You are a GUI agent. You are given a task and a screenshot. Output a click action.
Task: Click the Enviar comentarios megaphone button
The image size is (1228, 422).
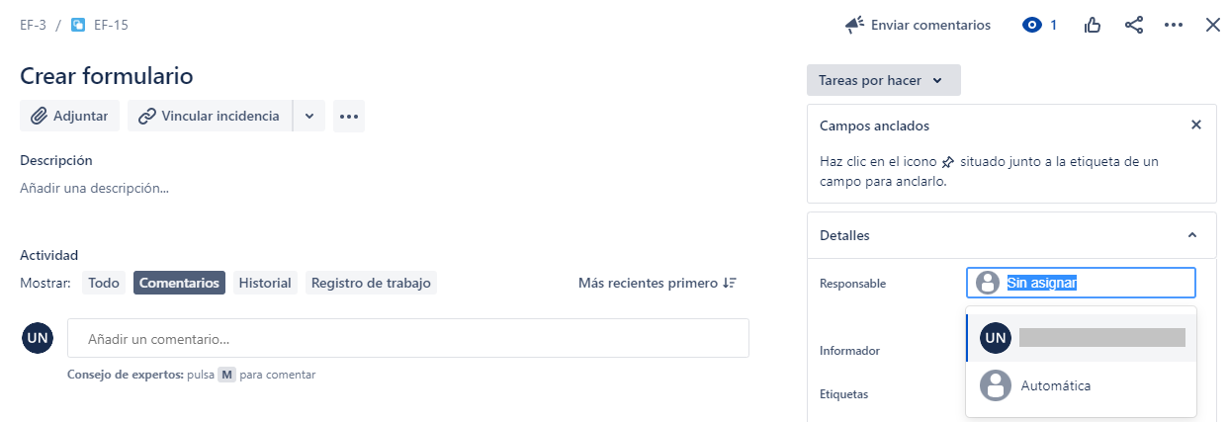tap(918, 25)
